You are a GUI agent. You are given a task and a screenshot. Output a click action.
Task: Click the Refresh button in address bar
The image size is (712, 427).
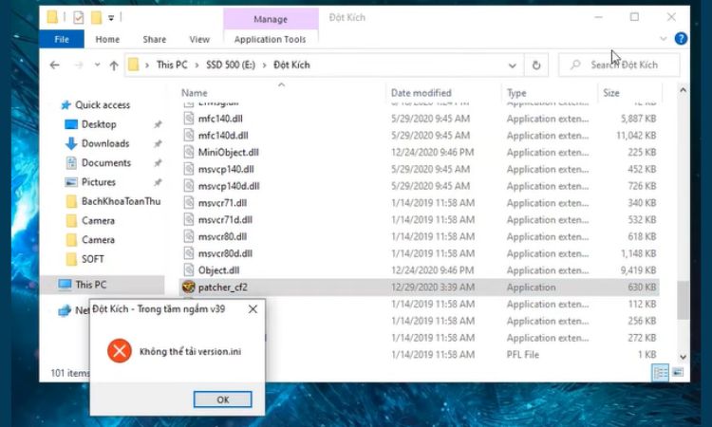[536, 65]
